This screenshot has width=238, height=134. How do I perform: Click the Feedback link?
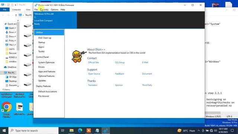click(x=119, y=74)
